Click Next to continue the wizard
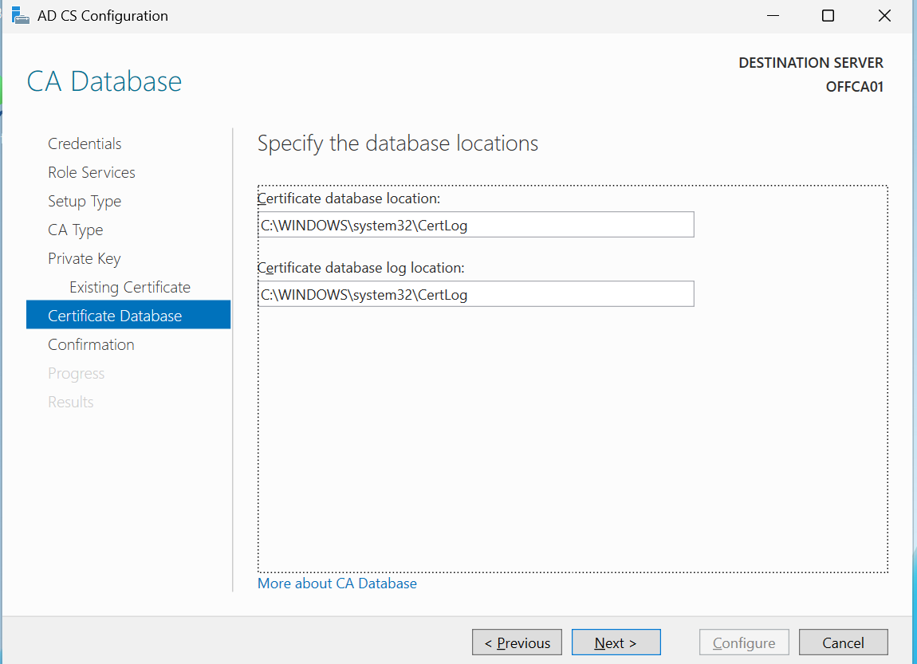 pos(616,642)
